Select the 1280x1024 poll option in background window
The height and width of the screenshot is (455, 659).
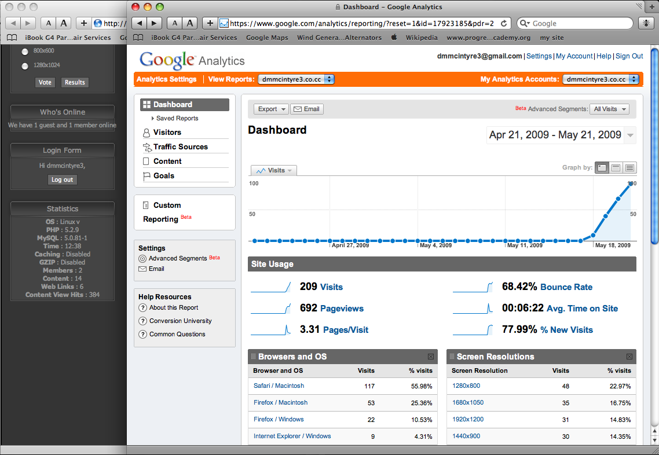pos(25,66)
